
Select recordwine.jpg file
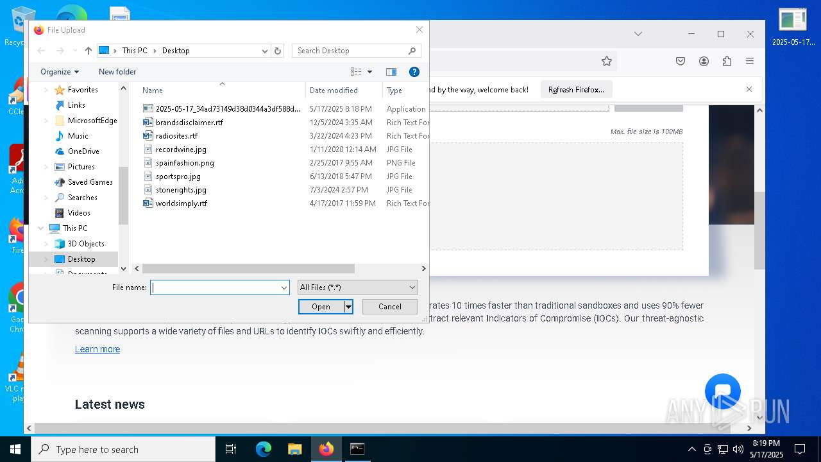pos(181,150)
